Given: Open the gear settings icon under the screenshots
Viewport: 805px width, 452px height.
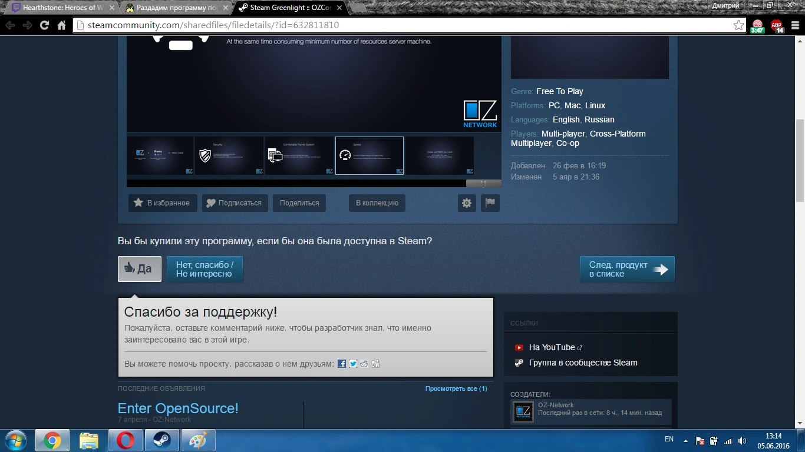Looking at the screenshot, I should 467,203.
